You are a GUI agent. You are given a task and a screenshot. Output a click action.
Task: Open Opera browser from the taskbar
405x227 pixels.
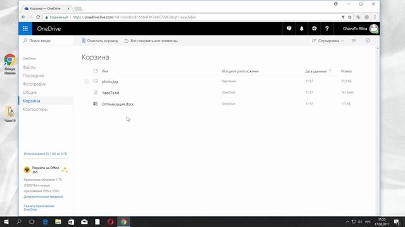pyautogui.click(x=110, y=221)
